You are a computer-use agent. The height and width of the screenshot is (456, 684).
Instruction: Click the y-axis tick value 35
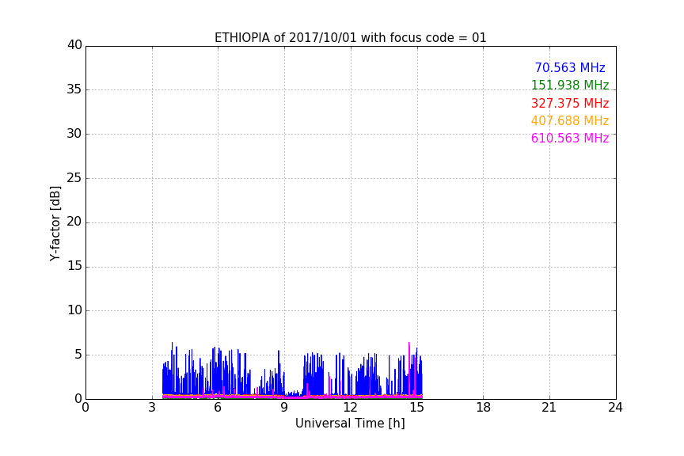pyautogui.click(x=74, y=89)
